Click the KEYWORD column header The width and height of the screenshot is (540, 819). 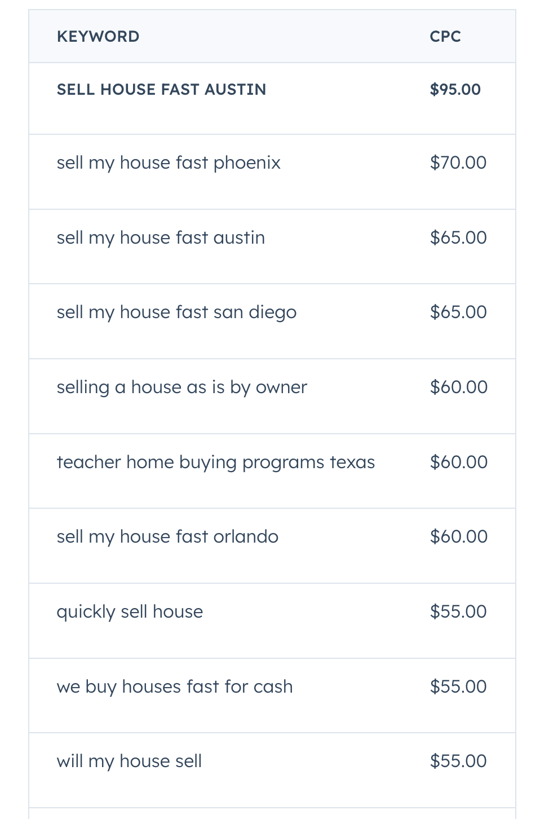(98, 37)
